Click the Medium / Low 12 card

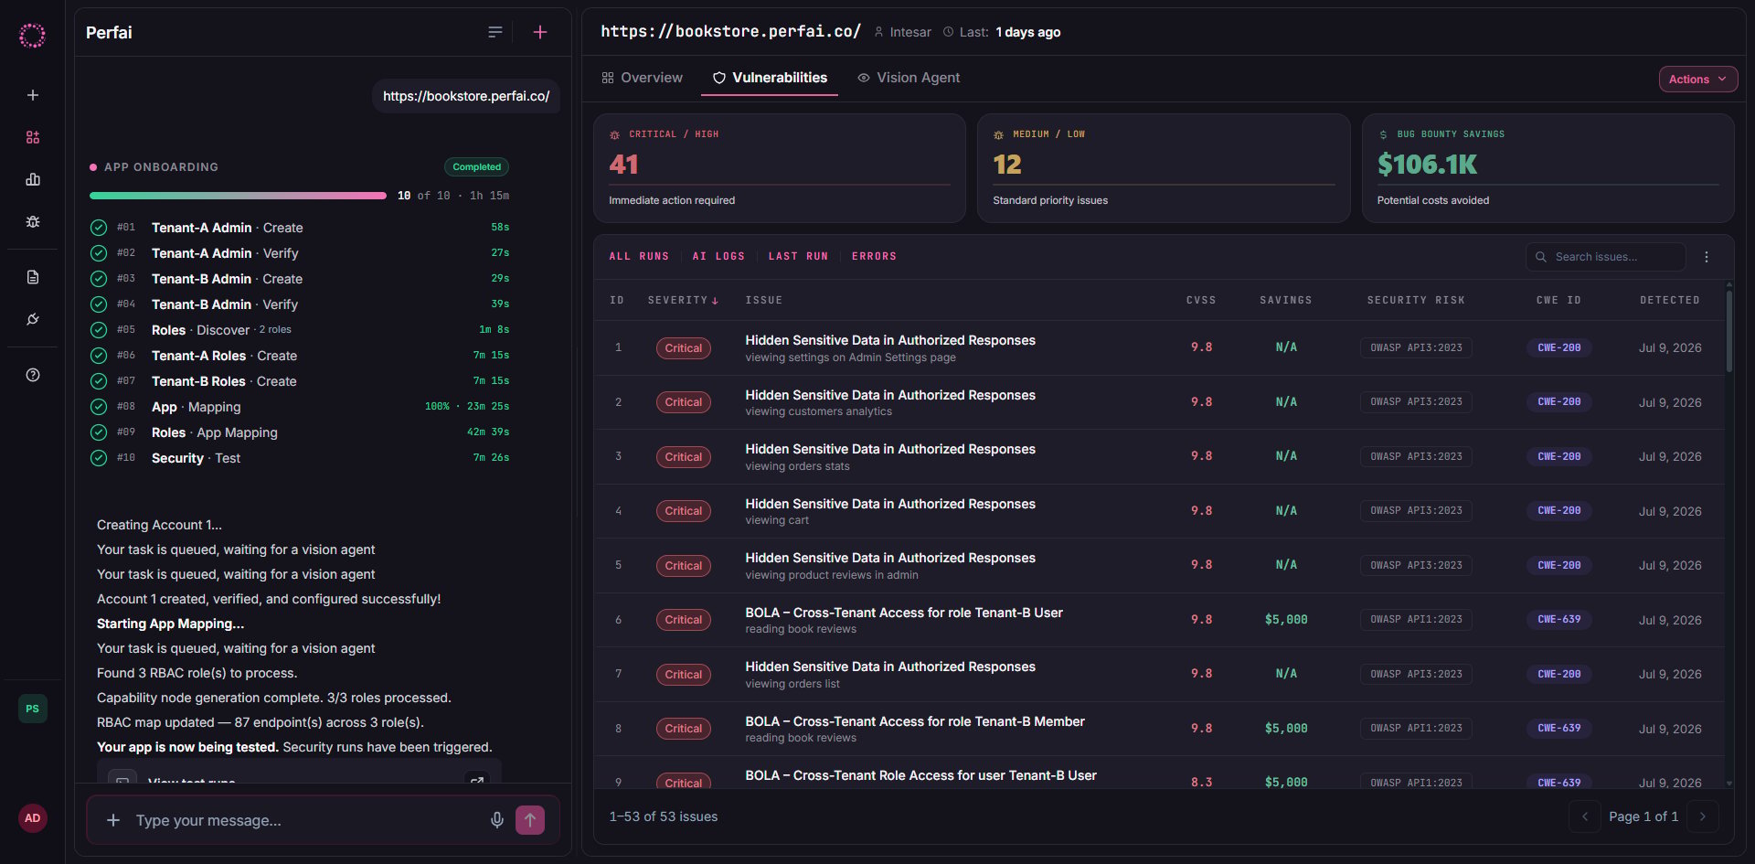point(1164,168)
